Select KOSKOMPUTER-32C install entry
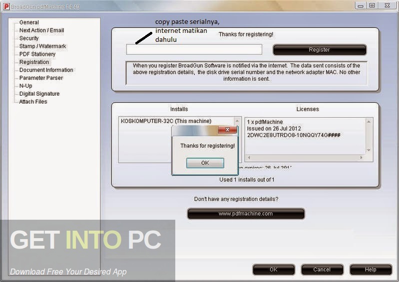The height and width of the screenshot is (282, 399). pos(166,121)
